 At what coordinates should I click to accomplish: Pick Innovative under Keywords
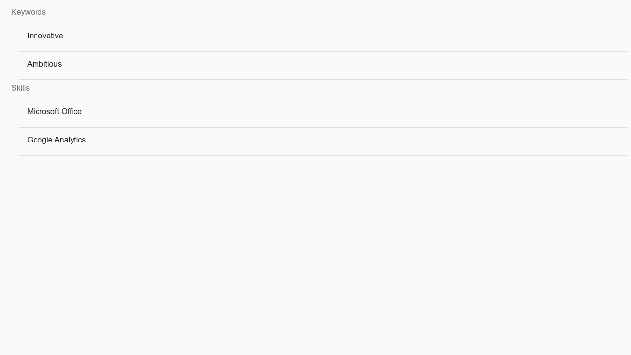[45, 36]
